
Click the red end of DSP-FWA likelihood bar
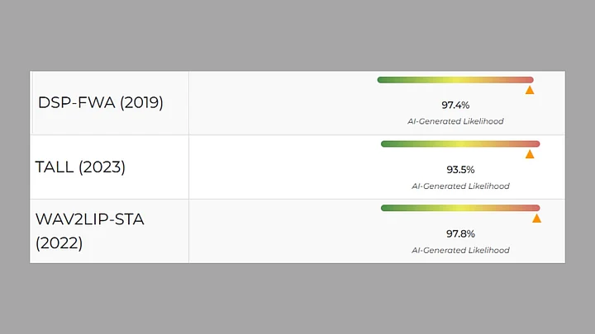pyautogui.click(x=529, y=80)
